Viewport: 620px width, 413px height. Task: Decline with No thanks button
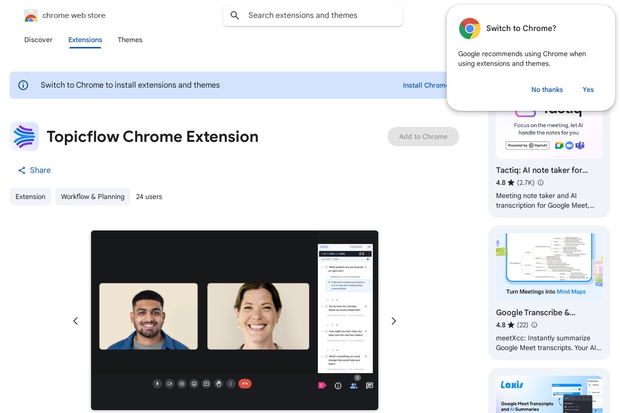(x=547, y=90)
